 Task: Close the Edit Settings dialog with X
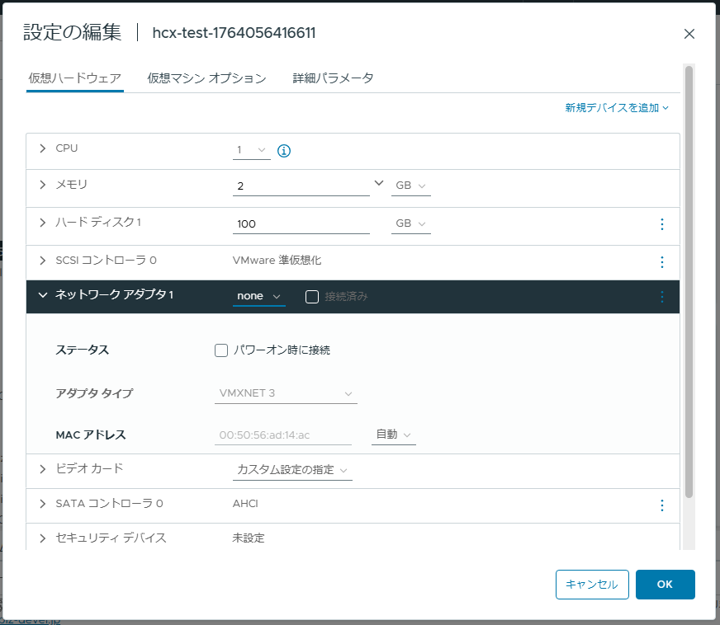pyautogui.click(x=689, y=34)
